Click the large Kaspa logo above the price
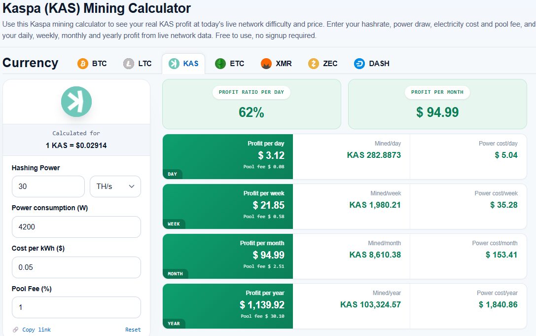The width and height of the screenshot is (536, 336). click(x=76, y=102)
